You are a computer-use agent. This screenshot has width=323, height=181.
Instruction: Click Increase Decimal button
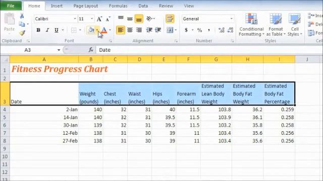(x=222, y=30)
